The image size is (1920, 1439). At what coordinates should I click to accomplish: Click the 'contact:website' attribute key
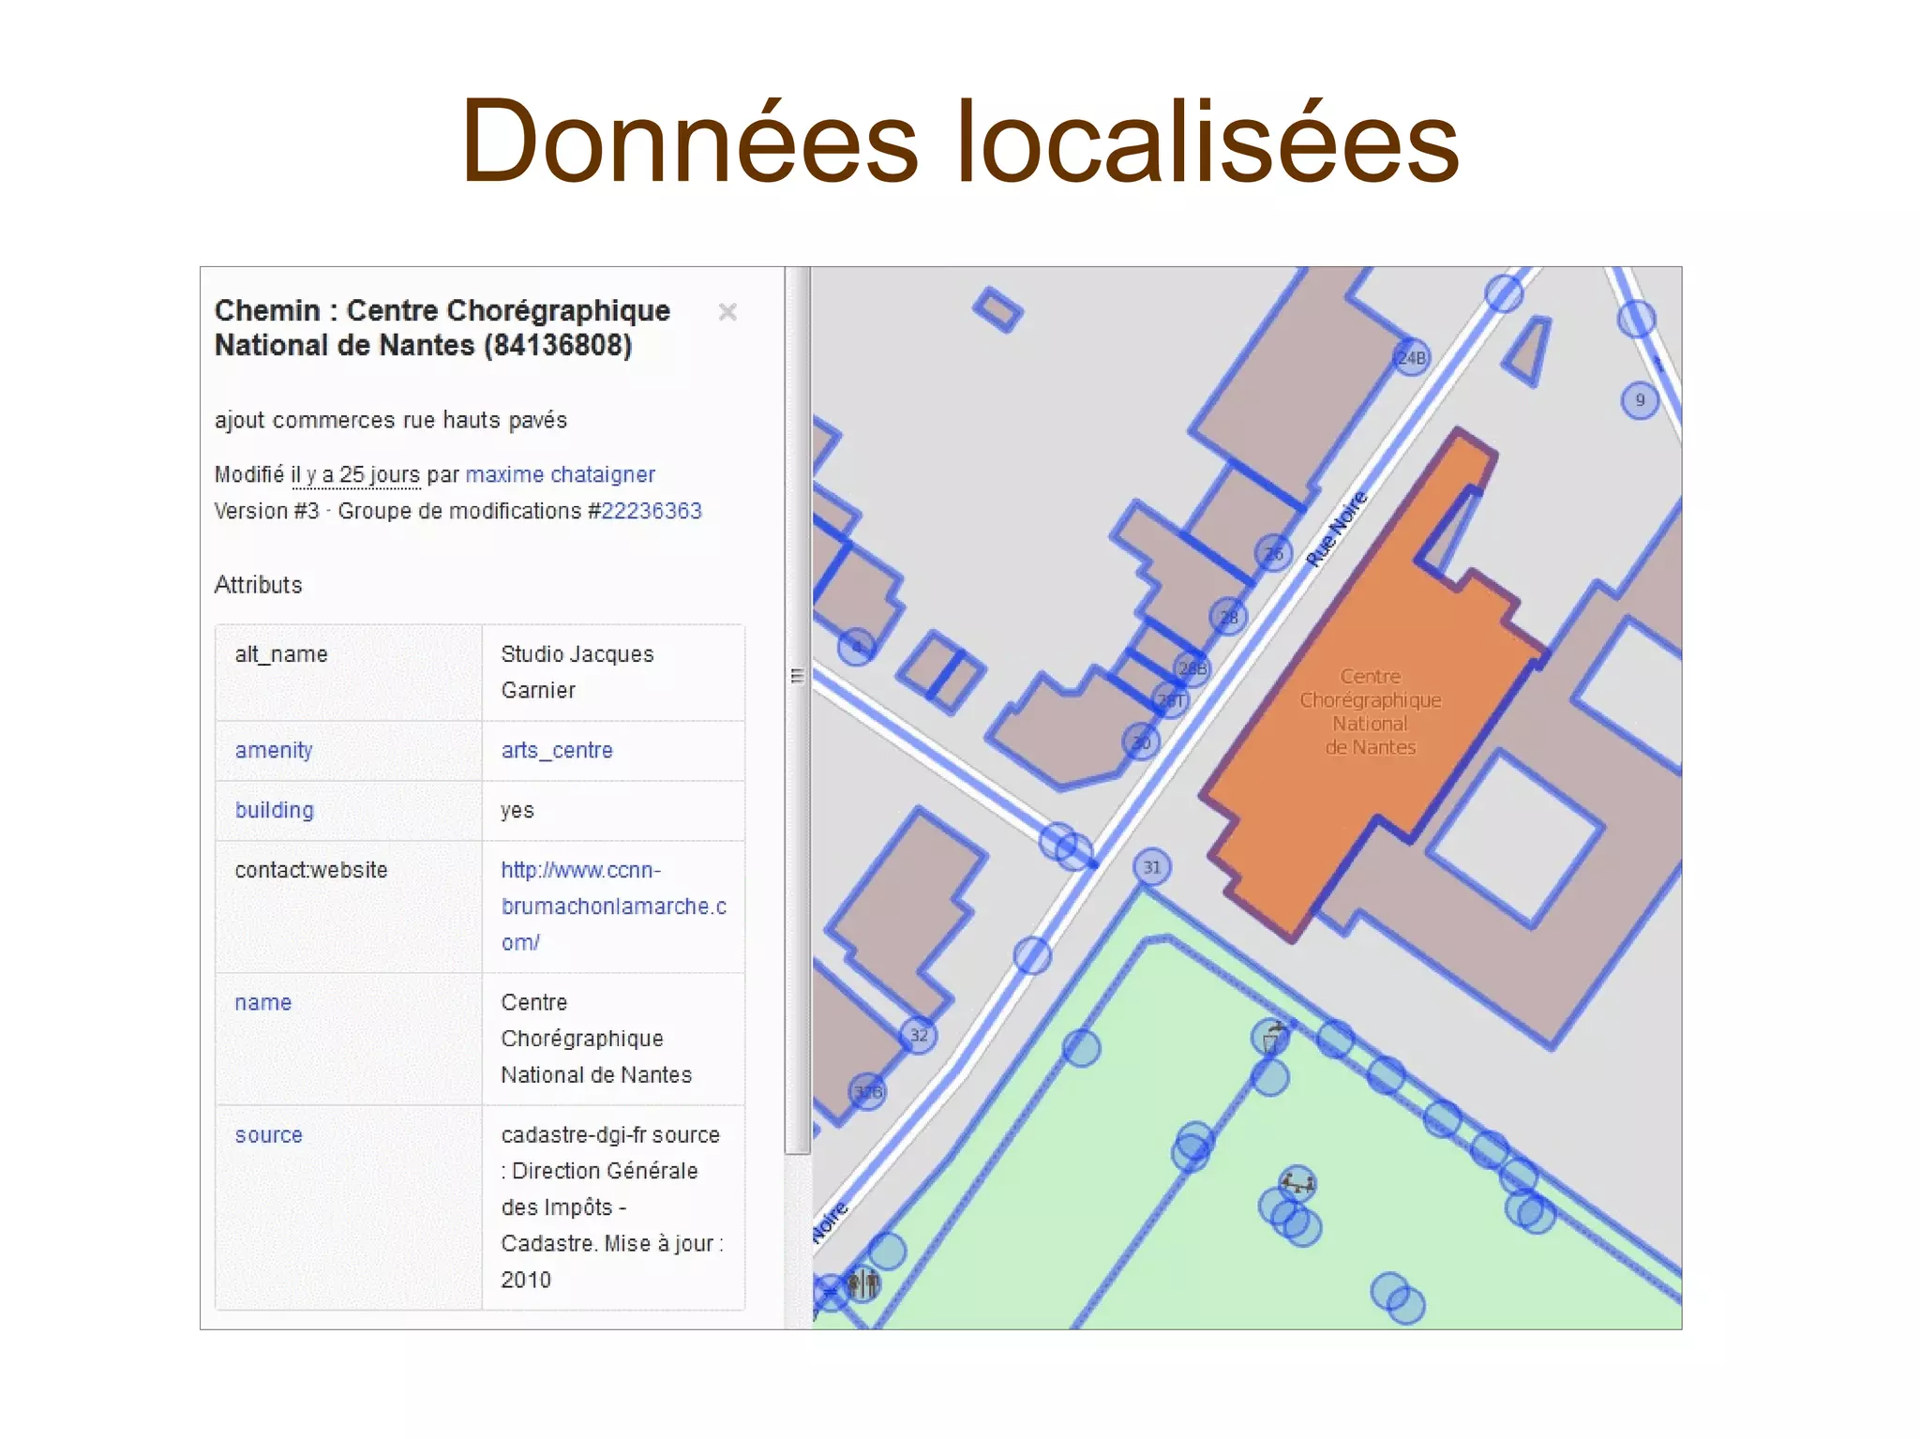point(311,870)
